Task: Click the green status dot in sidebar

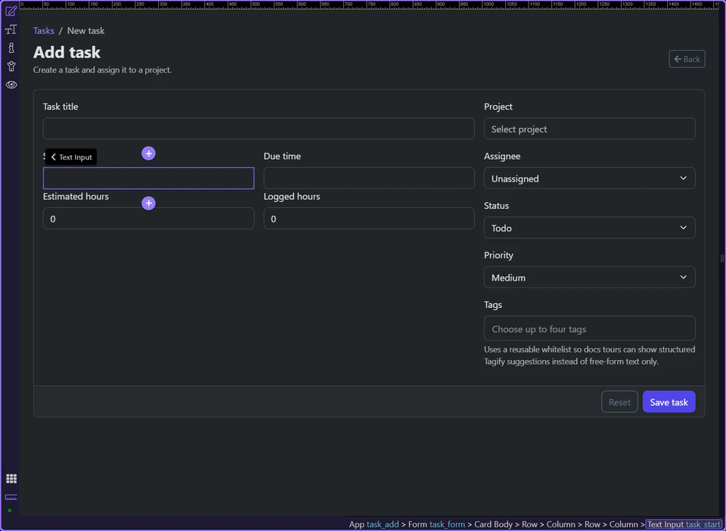Action: pos(11,509)
